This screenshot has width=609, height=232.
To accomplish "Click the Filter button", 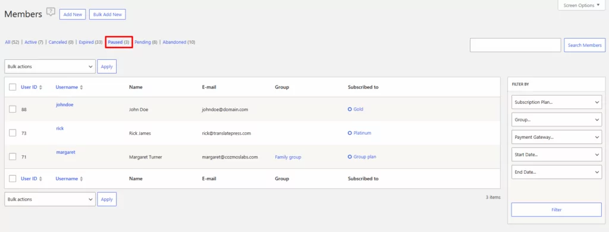I will (556, 209).
